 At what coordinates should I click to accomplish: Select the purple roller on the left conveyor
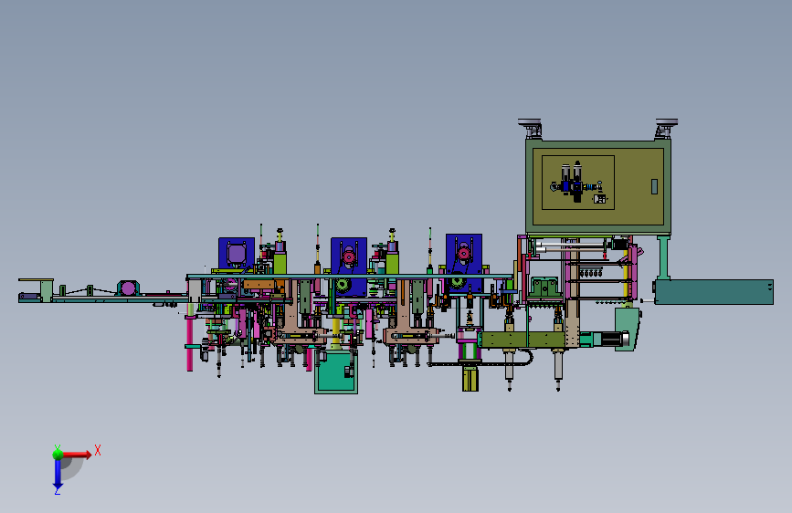[x=128, y=288]
